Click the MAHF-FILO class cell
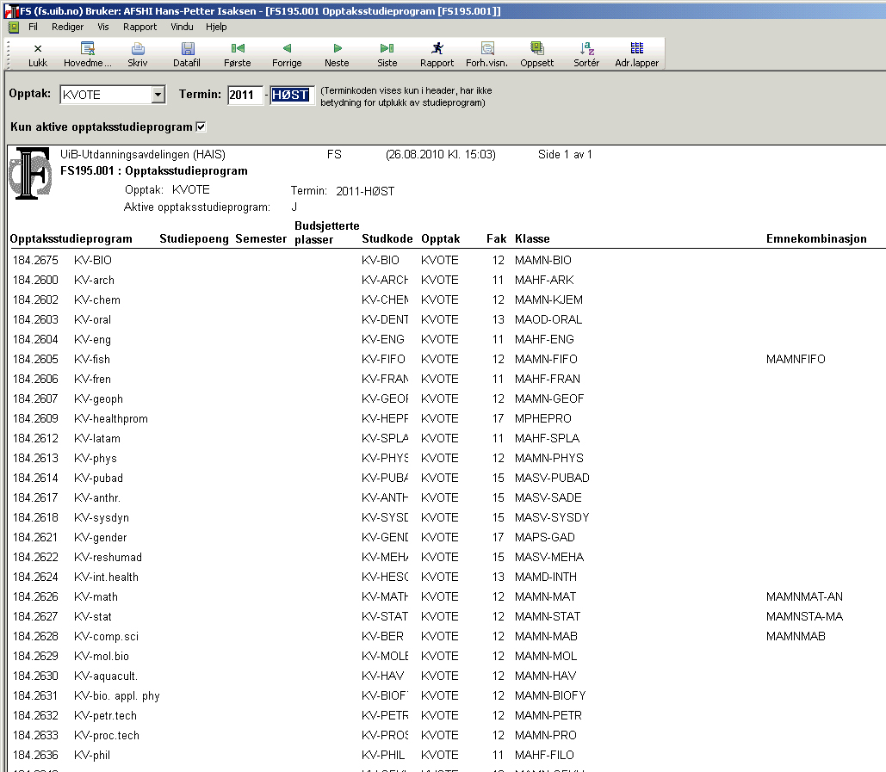886x772 pixels. coord(544,755)
